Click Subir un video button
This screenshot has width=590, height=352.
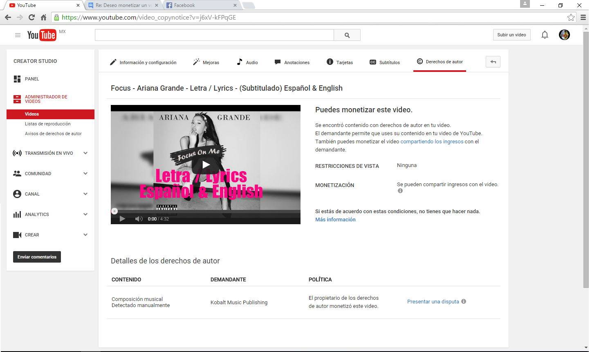point(512,35)
